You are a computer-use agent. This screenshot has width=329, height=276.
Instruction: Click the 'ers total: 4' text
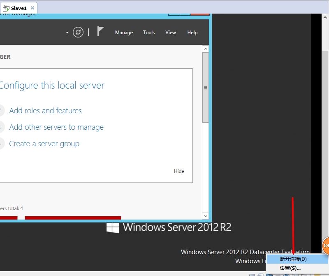12,208
